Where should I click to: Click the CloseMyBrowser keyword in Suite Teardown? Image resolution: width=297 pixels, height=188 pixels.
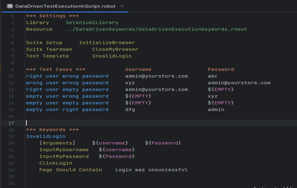(x=115, y=49)
